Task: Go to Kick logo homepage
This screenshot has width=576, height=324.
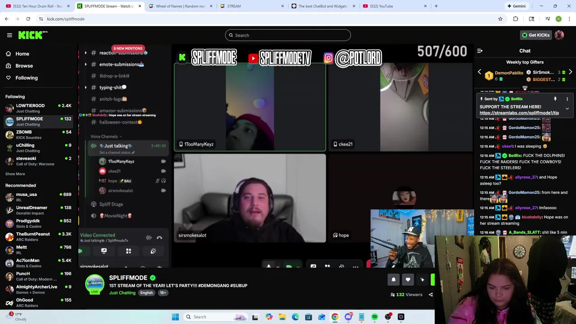Action: point(33,35)
